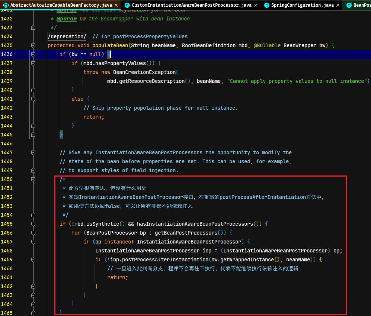Fold the hasPropertyValues if block at line 1437
This screenshot has height=316, width=371.
point(33,63)
